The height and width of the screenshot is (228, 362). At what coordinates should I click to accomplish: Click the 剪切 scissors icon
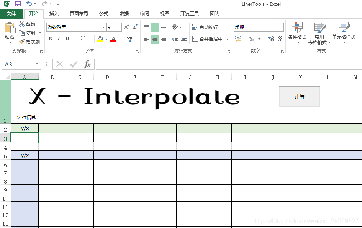coord(22,24)
